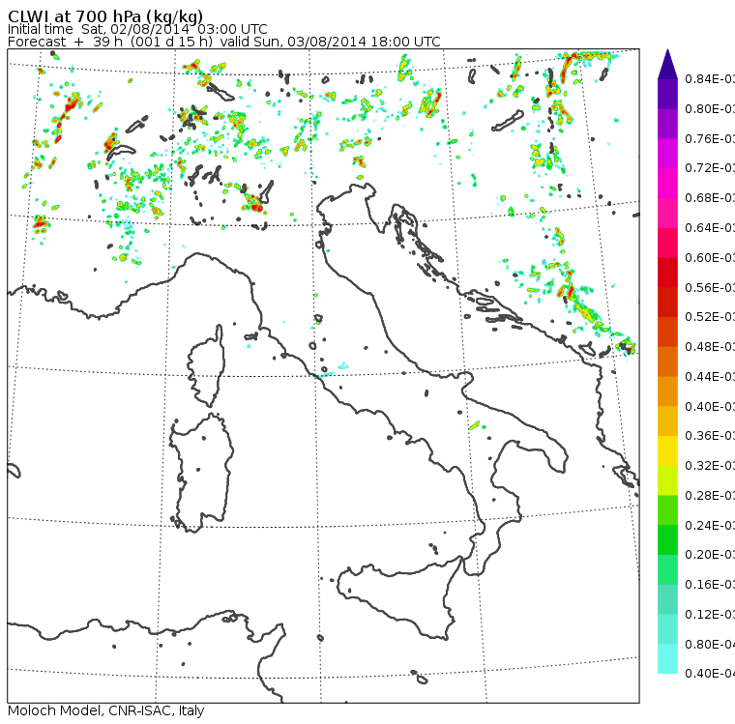The image size is (735, 724).
Task: Pick the band between 0.12E-03 and 0.16E-03
Action: (x=667, y=600)
